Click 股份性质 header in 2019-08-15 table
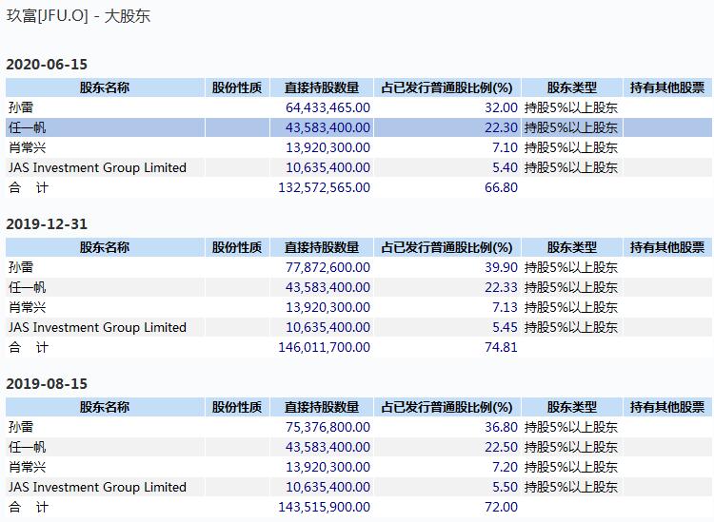This screenshot has height=522, width=714. pos(237,407)
